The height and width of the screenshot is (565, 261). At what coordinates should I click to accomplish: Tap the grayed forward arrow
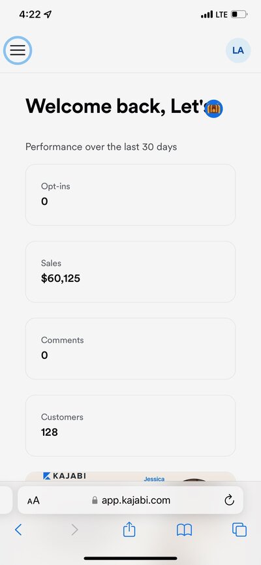[74, 530]
